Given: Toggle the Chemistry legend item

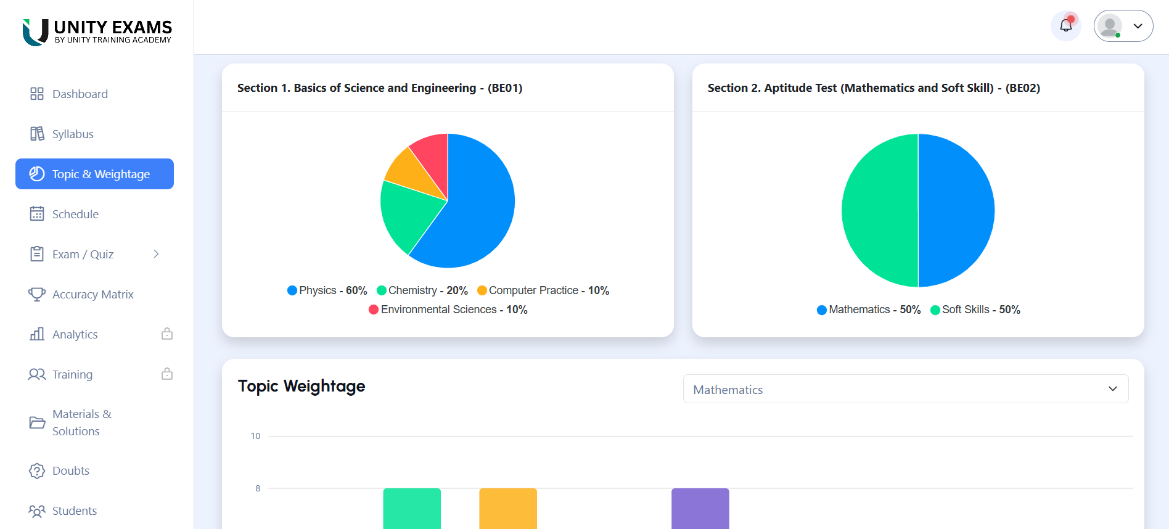Looking at the screenshot, I should 422,290.
